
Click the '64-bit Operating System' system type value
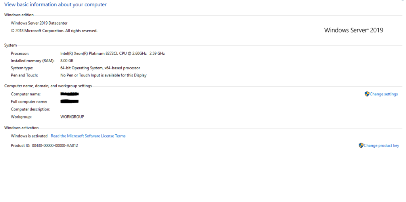[x=100, y=68]
